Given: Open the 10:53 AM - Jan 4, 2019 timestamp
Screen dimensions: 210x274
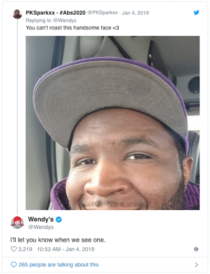Looking at the screenshot, I should (x=66, y=249).
